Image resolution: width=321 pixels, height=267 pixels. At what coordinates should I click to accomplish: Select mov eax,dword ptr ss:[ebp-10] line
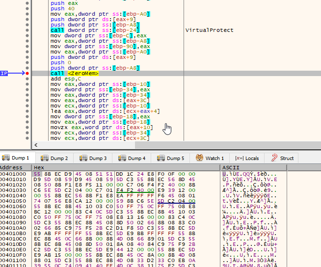click(100, 84)
